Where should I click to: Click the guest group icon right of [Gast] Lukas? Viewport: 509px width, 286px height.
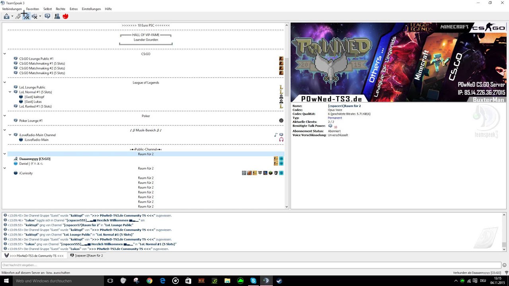pos(281,102)
